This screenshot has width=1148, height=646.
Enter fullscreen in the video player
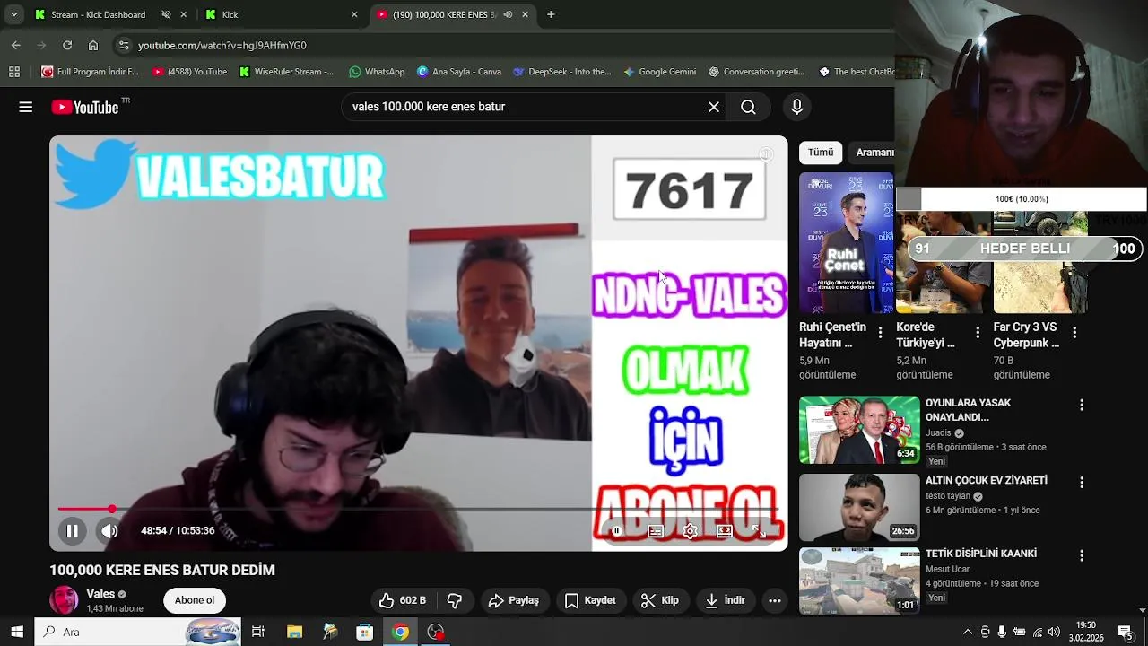tap(759, 531)
